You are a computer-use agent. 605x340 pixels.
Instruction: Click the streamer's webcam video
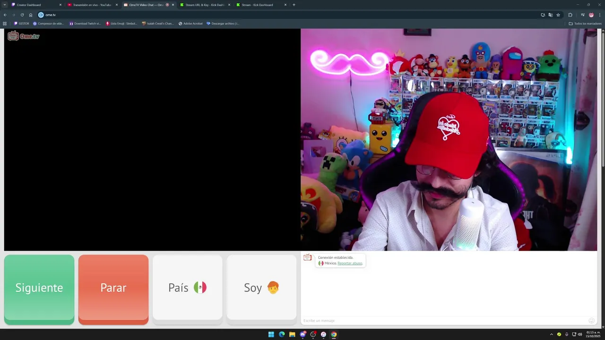tap(449, 140)
